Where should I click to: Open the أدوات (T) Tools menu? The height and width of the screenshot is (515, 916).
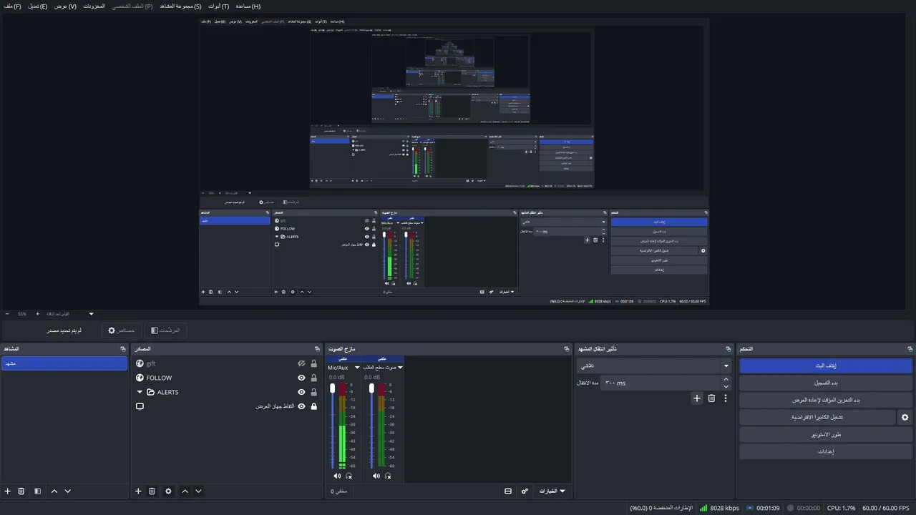click(219, 6)
